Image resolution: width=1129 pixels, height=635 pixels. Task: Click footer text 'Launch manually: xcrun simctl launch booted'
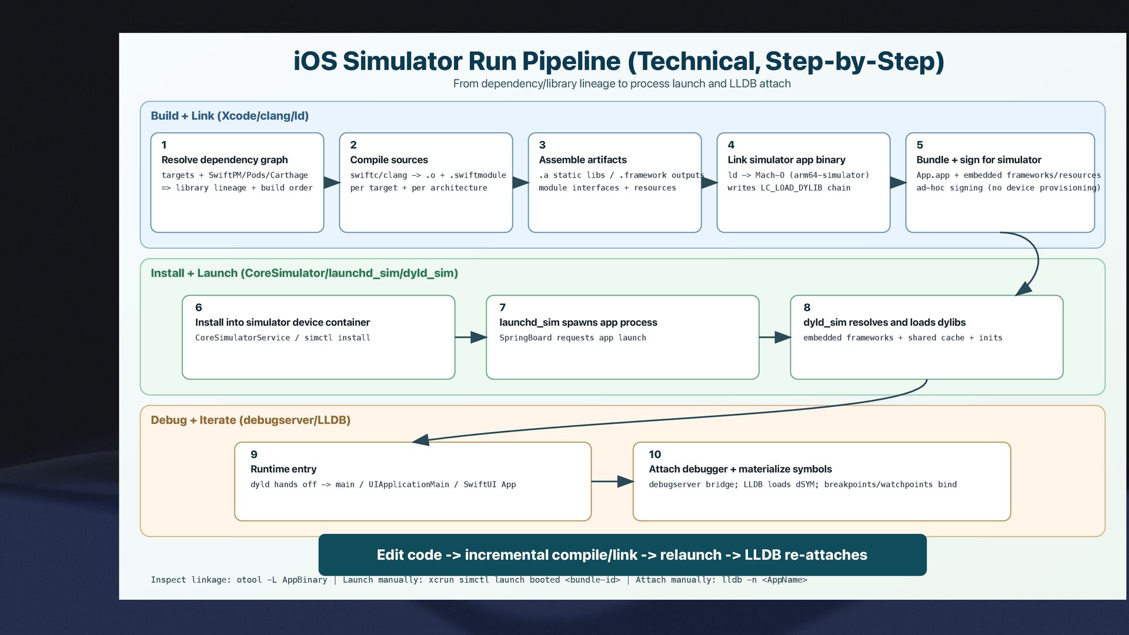coord(451,580)
